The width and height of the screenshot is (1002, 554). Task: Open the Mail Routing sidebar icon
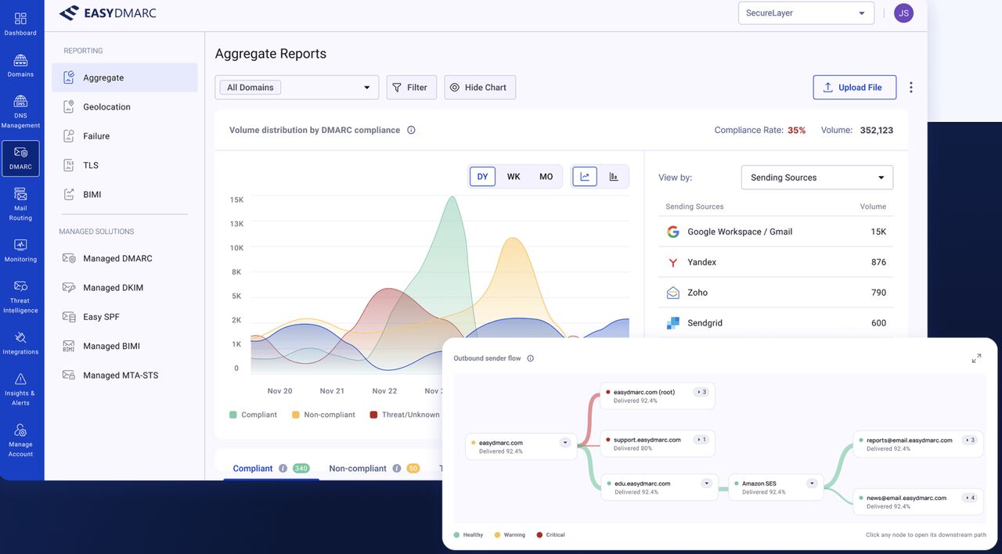click(x=20, y=193)
